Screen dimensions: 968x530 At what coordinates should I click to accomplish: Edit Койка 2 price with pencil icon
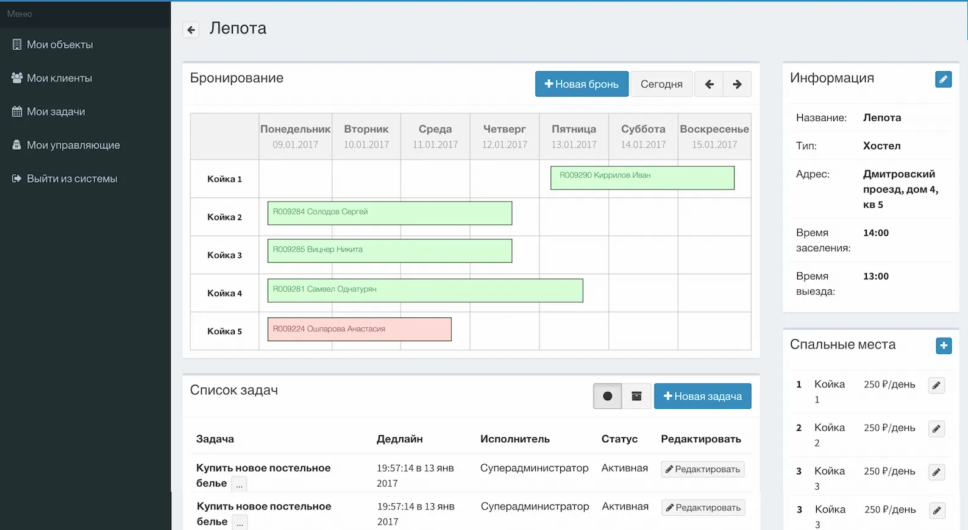pyautogui.click(x=936, y=429)
